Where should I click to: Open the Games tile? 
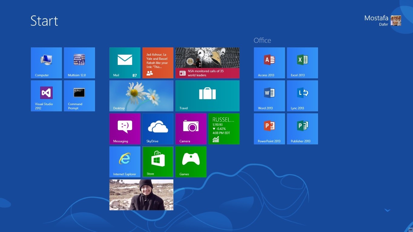(191, 162)
